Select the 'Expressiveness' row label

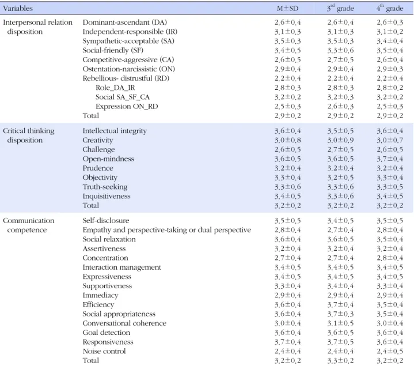[x=107, y=277]
